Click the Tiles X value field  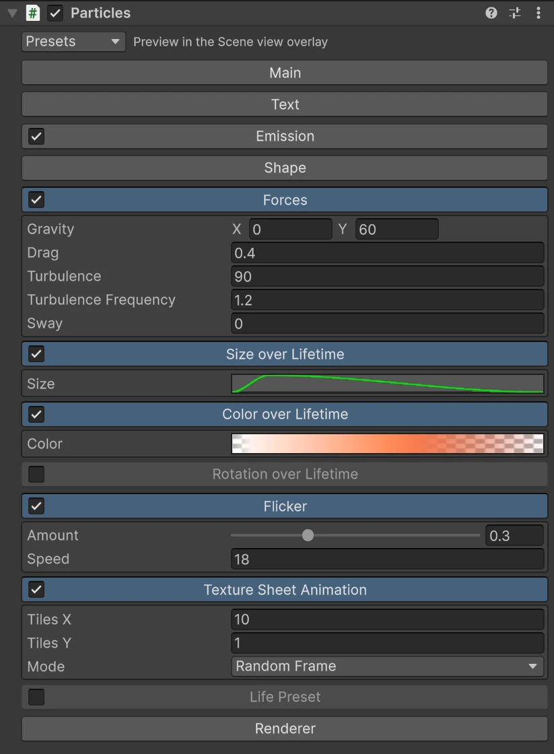point(388,619)
